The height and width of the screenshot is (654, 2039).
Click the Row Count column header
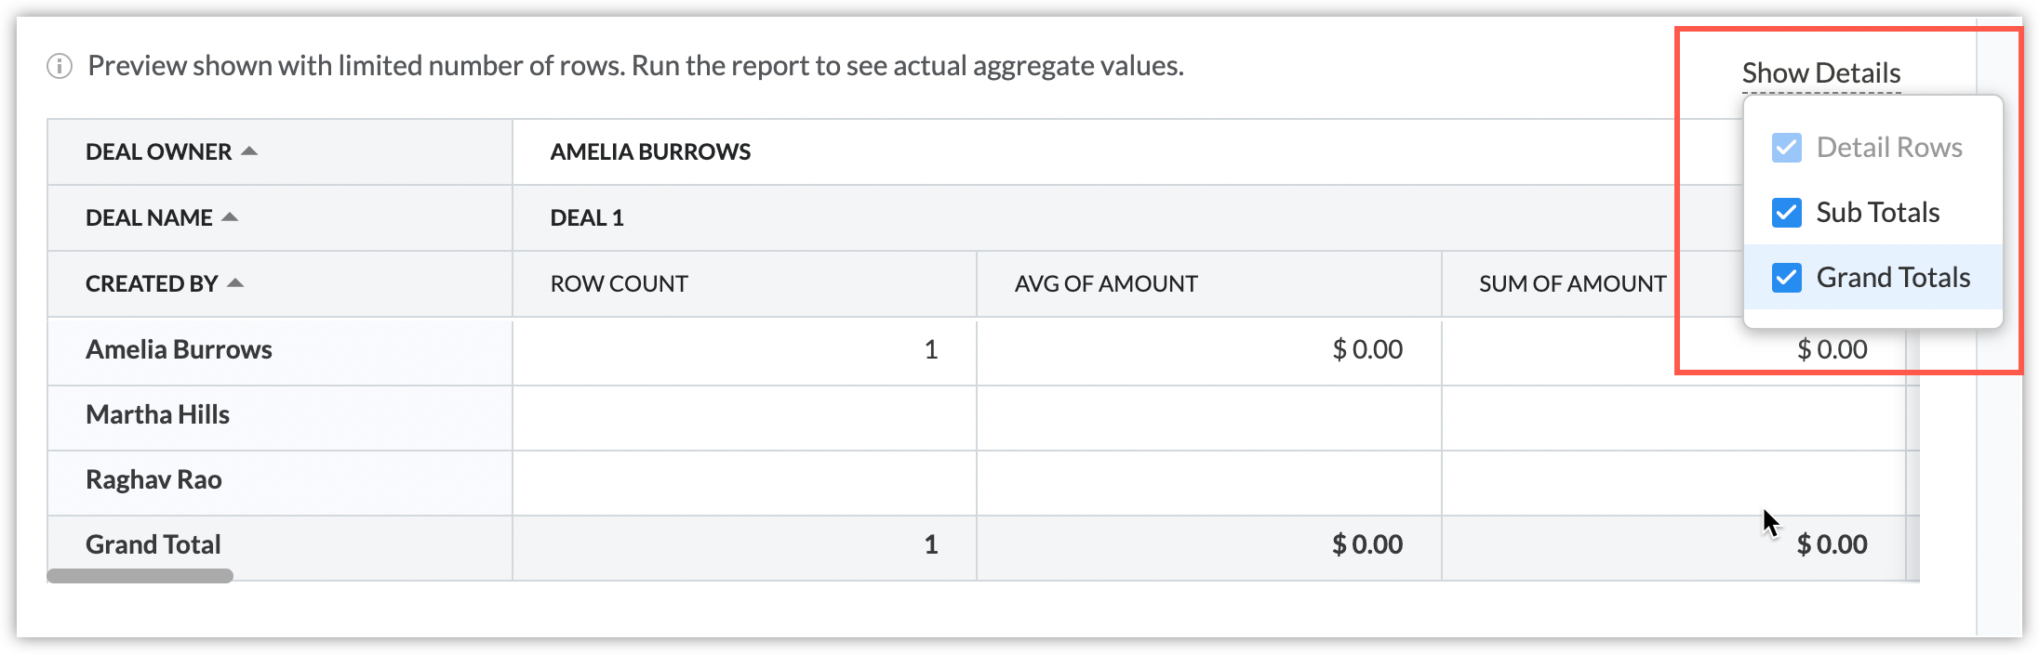click(x=619, y=283)
